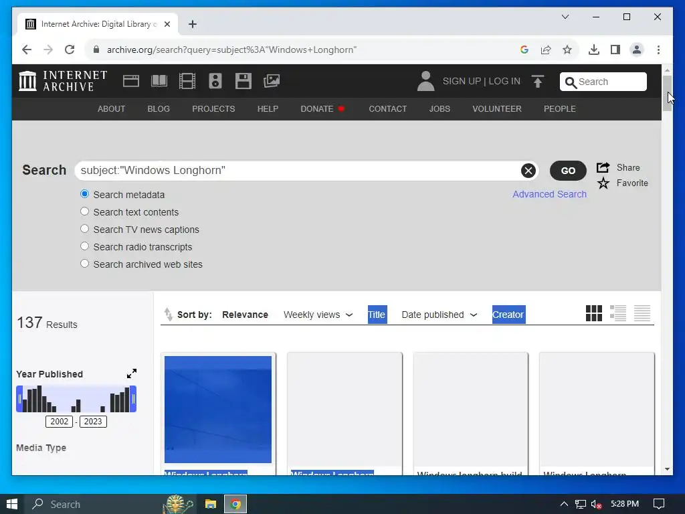The height and width of the screenshot is (514, 685).
Task: Go back using the browser back arrow
Action: (27, 50)
